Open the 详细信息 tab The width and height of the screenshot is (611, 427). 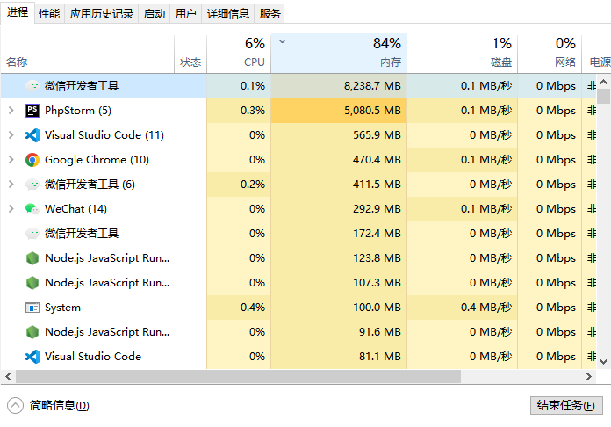pos(228,14)
